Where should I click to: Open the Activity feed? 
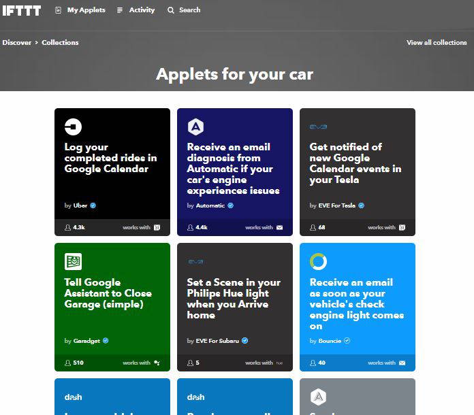tap(142, 10)
